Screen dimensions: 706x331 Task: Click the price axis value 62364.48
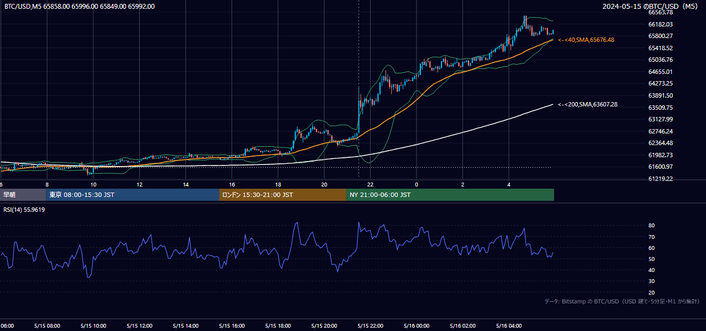coord(660,143)
